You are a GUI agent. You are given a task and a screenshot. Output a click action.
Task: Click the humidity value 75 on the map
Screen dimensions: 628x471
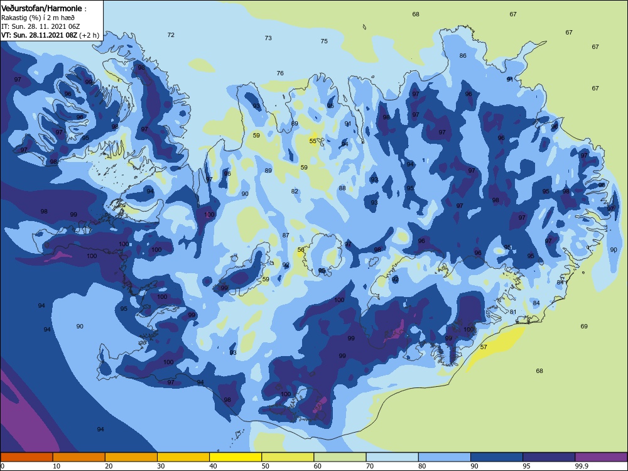tap(324, 41)
